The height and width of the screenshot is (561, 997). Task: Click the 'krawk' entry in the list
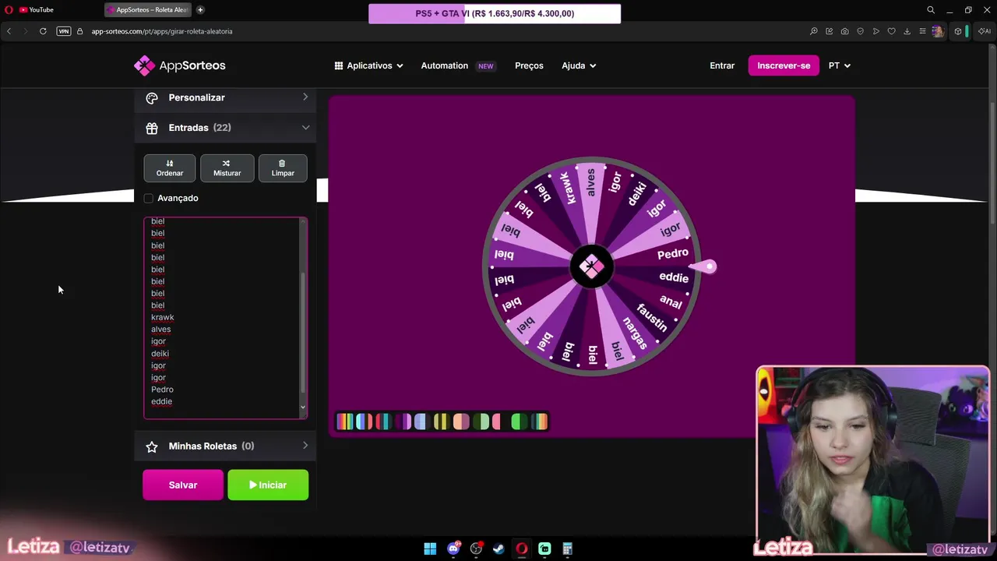163,317
